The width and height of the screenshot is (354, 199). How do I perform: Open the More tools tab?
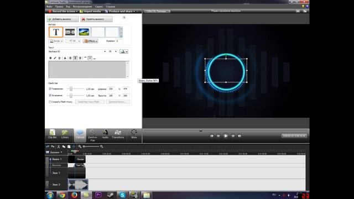tap(134, 134)
